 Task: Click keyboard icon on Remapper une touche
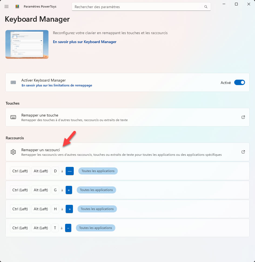13,117
